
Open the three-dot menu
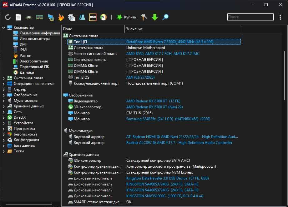coord(280,17)
